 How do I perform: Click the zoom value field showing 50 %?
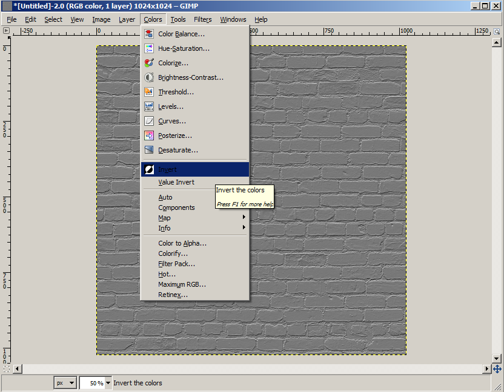pos(92,383)
